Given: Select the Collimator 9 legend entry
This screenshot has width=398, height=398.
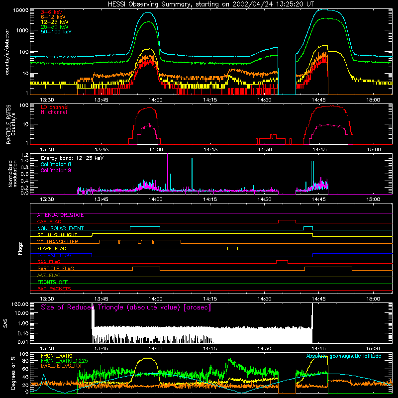Looking at the screenshot, I should [56, 170].
